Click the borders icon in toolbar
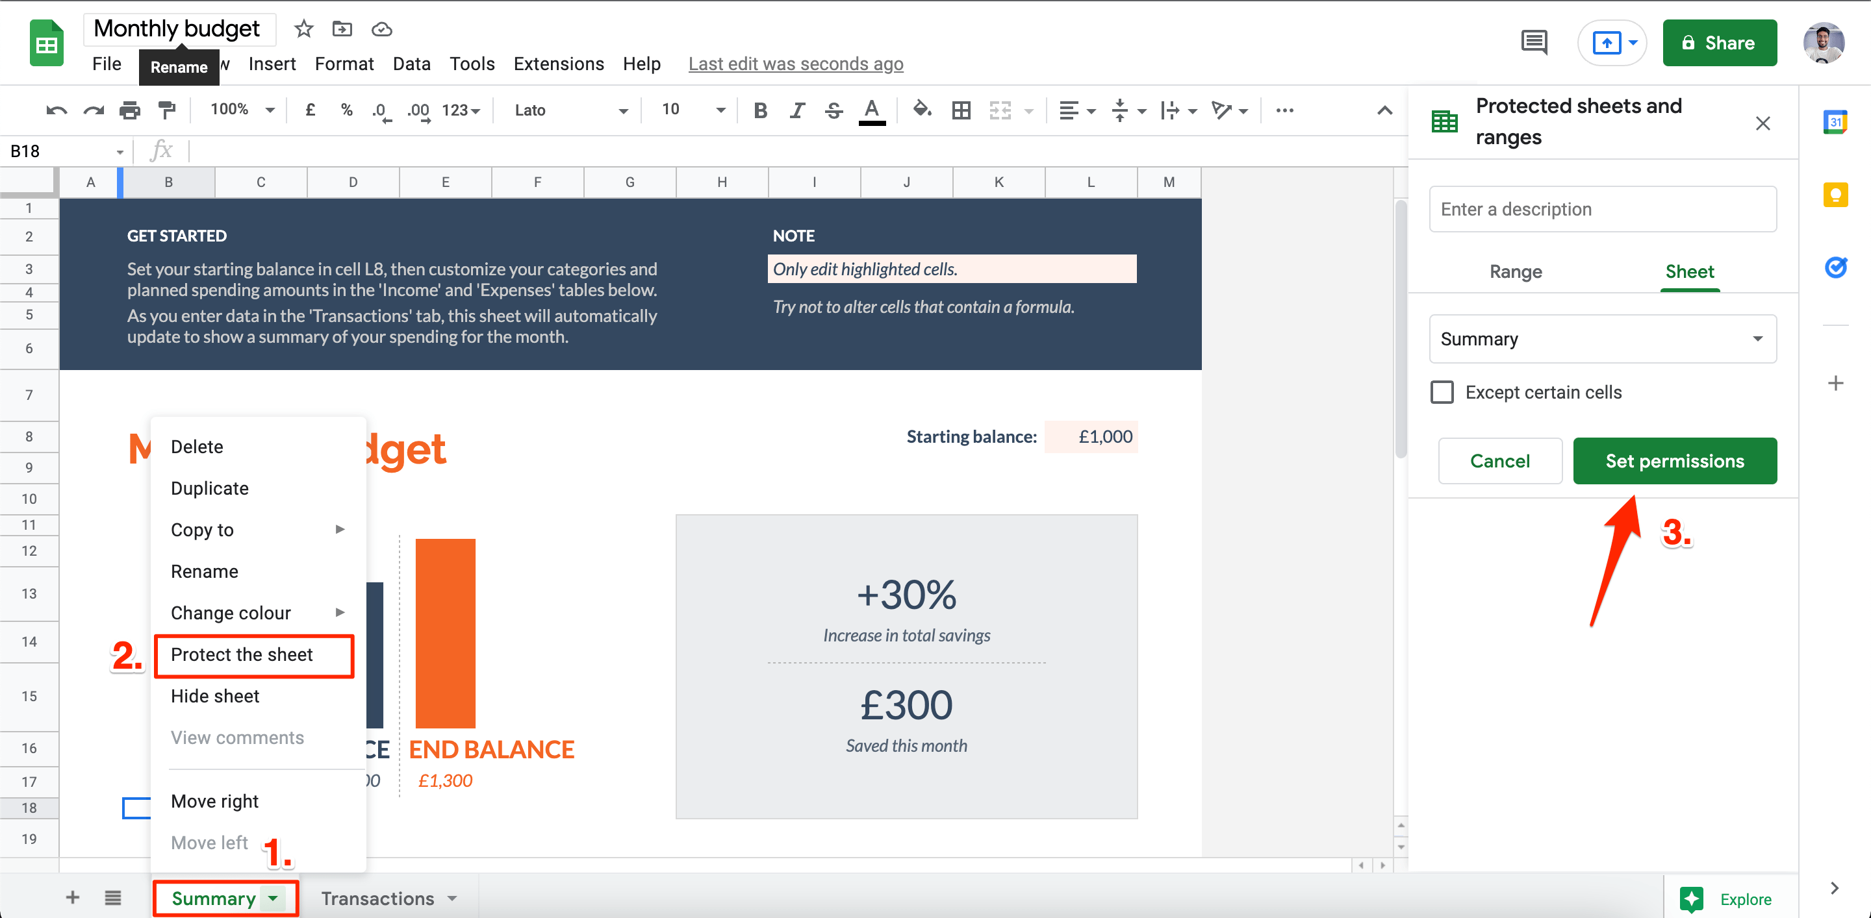This screenshot has height=918, width=1871. tap(961, 110)
